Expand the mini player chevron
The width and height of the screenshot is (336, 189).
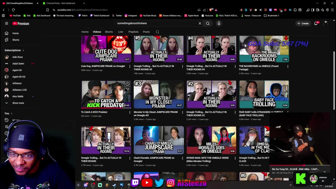(324, 172)
